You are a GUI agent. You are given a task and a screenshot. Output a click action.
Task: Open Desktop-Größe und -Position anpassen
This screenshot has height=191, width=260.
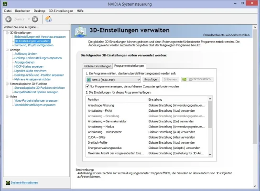point(39,75)
